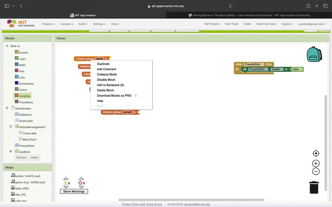This screenshot has width=332, height=207.
Task: Zoom in using the plus icon
Action: coord(315,163)
